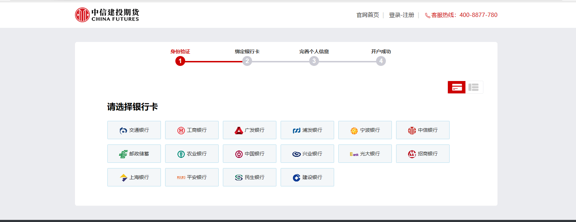Image resolution: width=576 pixels, height=222 pixels.
Task: Switch to card grid view
Action: (457, 87)
